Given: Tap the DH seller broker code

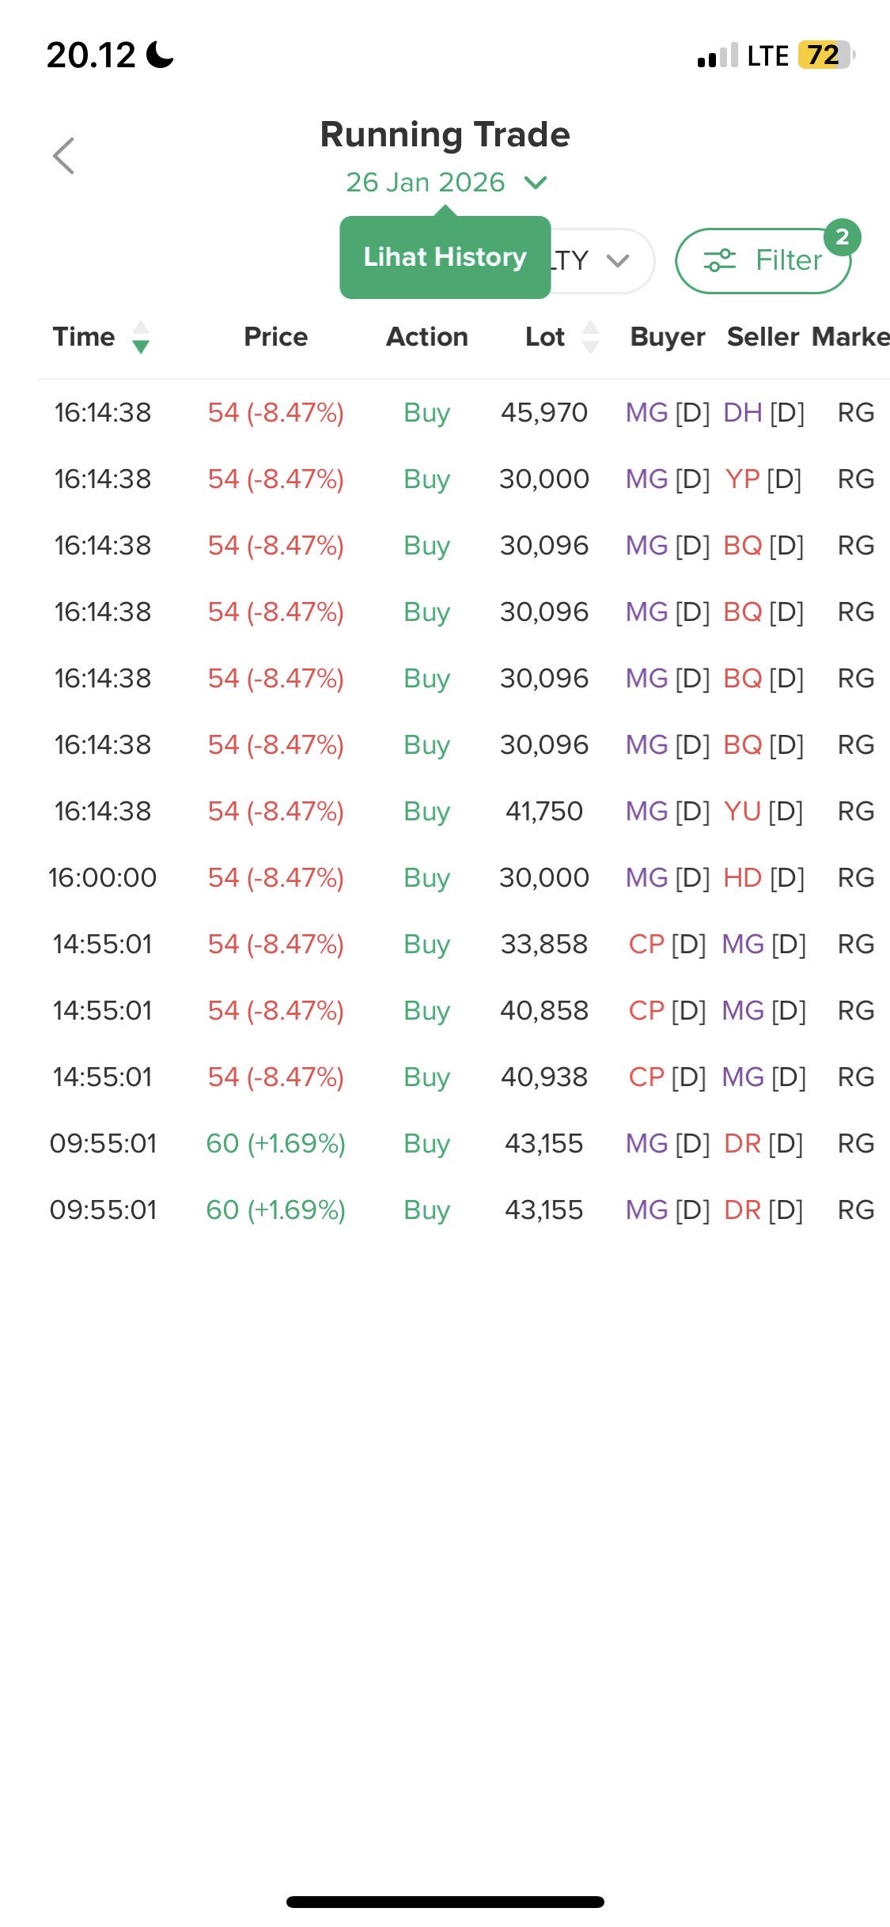Looking at the screenshot, I should point(742,413).
